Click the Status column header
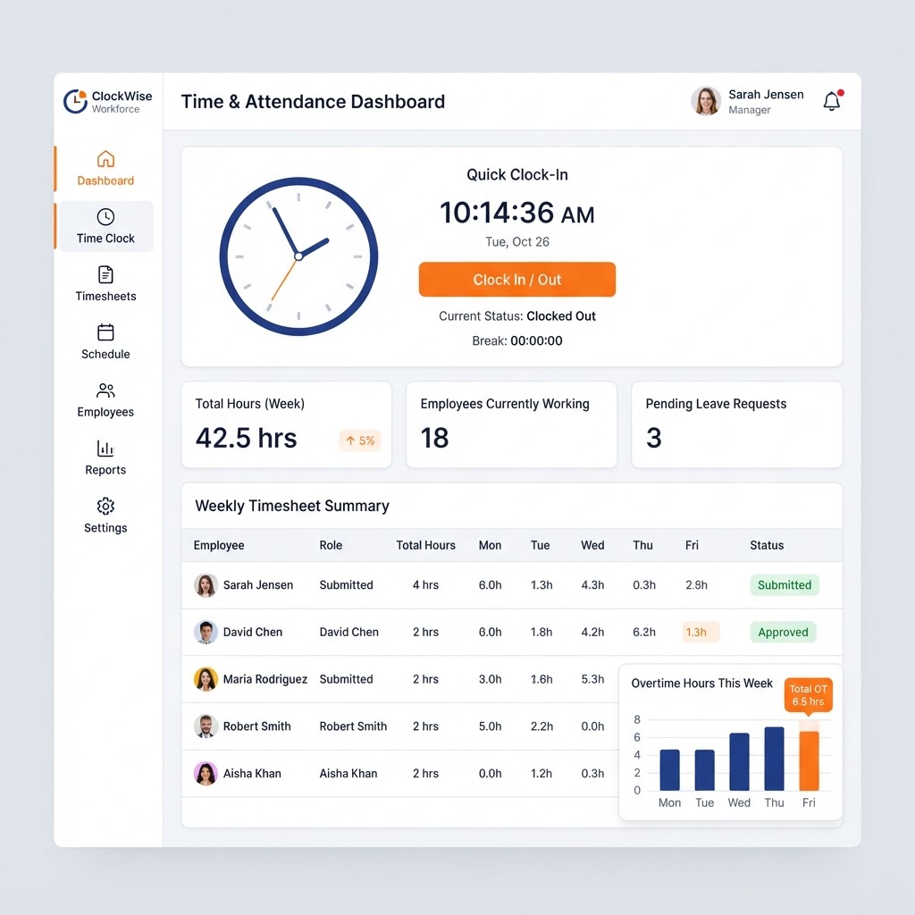The image size is (915, 915). pos(767,546)
